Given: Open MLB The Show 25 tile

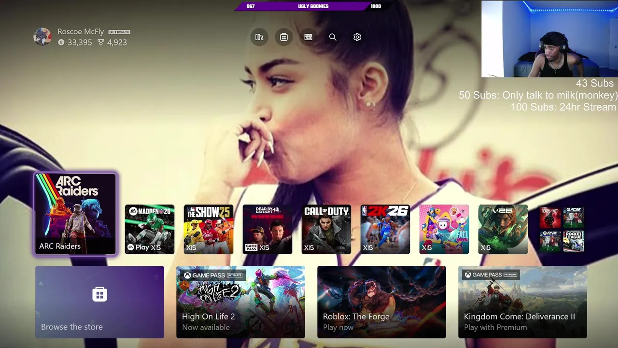Looking at the screenshot, I should coord(209,230).
